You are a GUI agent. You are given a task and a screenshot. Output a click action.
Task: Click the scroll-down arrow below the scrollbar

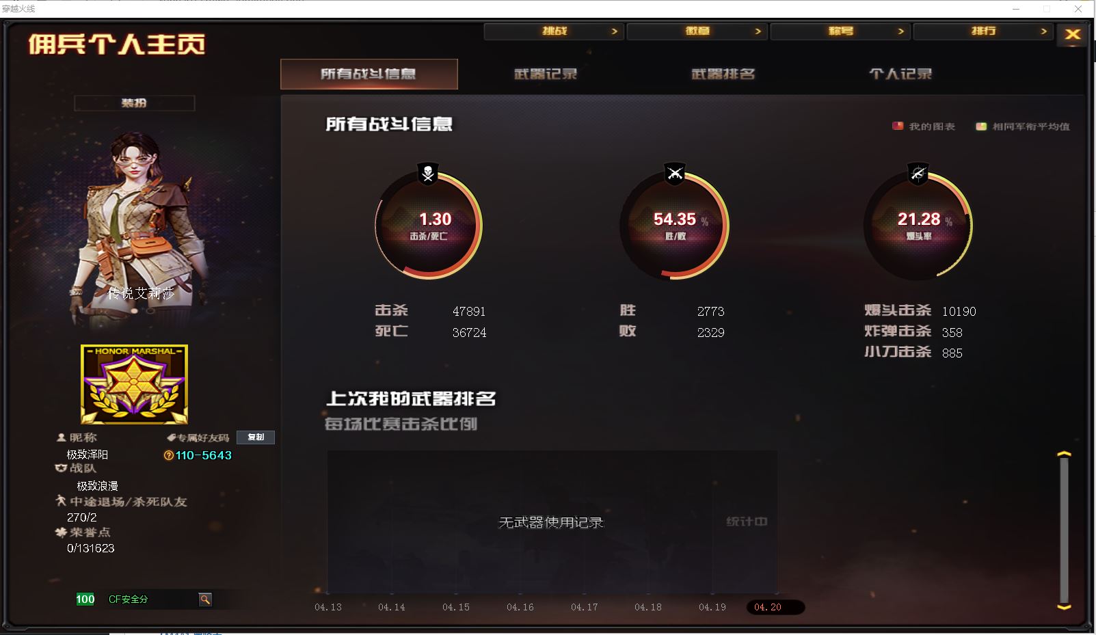point(1064,606)
